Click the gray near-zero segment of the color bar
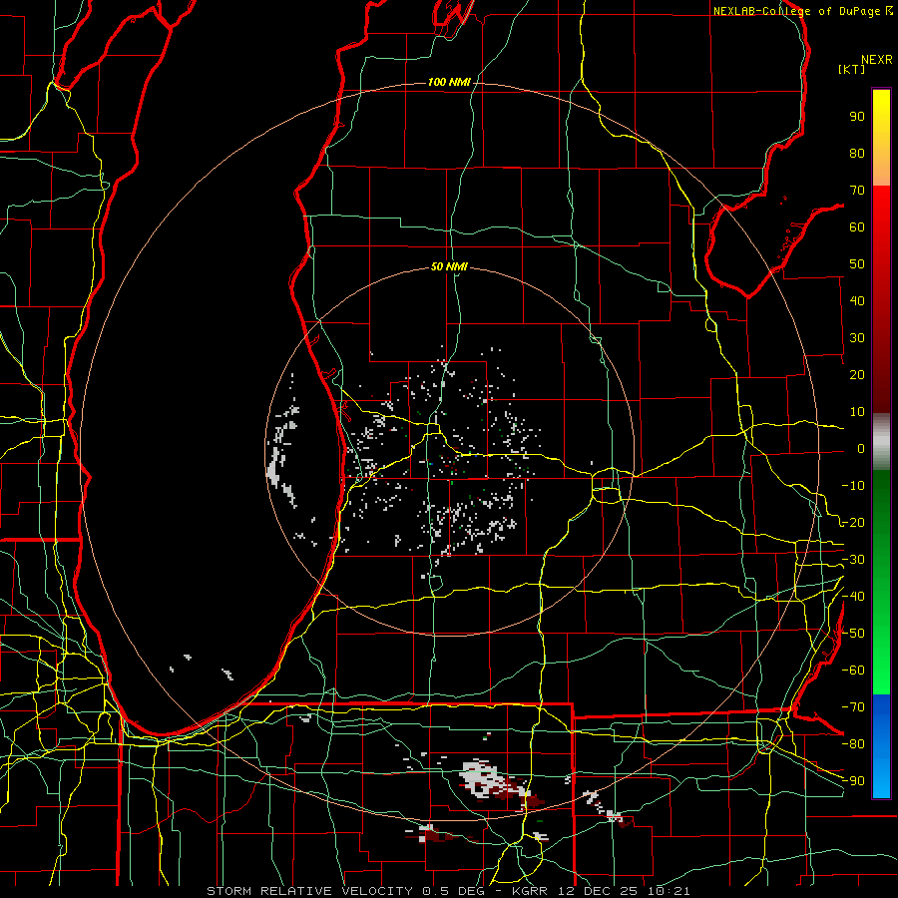Viewport: 898px width, 898px height. coord(881,442)
